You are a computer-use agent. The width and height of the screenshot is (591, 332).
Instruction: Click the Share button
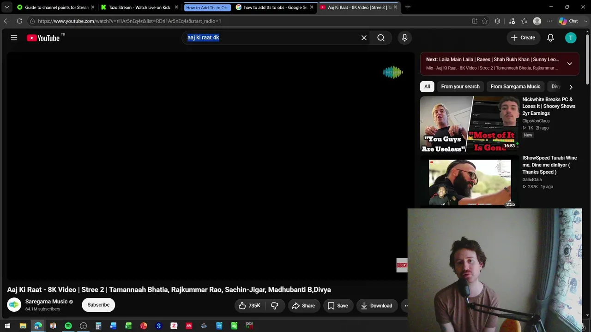(x=303, y=306)
